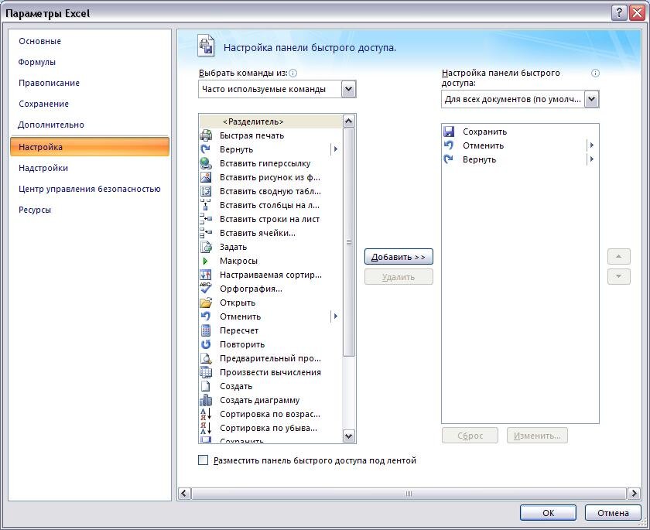Click the Добавить >> button
The height and width of the screenshot is (530, 650).
click(x=399, y=257)
